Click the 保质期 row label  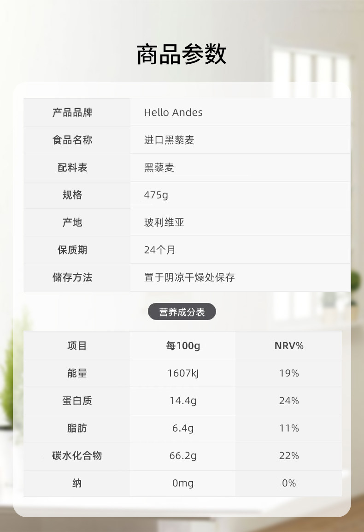(x=72, y=250)
